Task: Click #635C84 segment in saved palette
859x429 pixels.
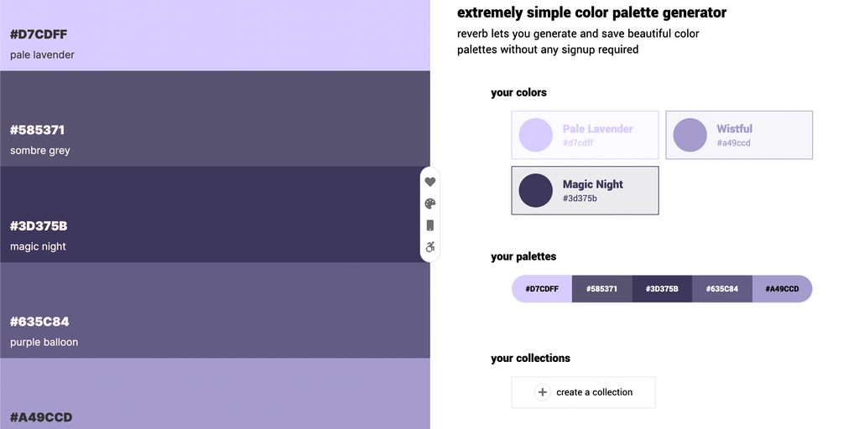Action: [x=721, y=289]
